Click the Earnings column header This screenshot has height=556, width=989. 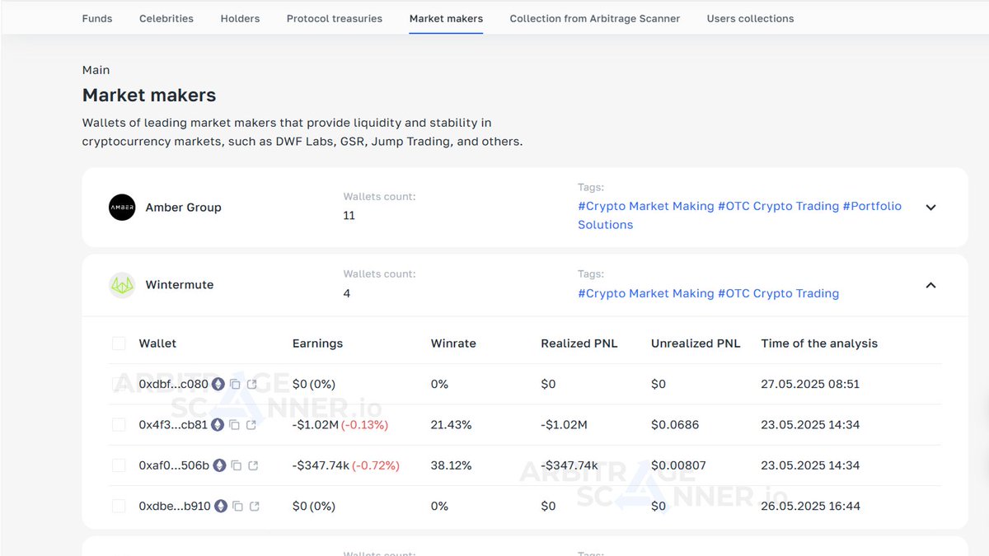click(x=317, y=343)
